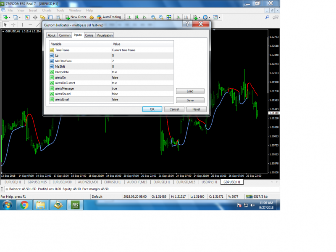
Task: Toggle the Interpolate true value
Action: coord(142,72)
